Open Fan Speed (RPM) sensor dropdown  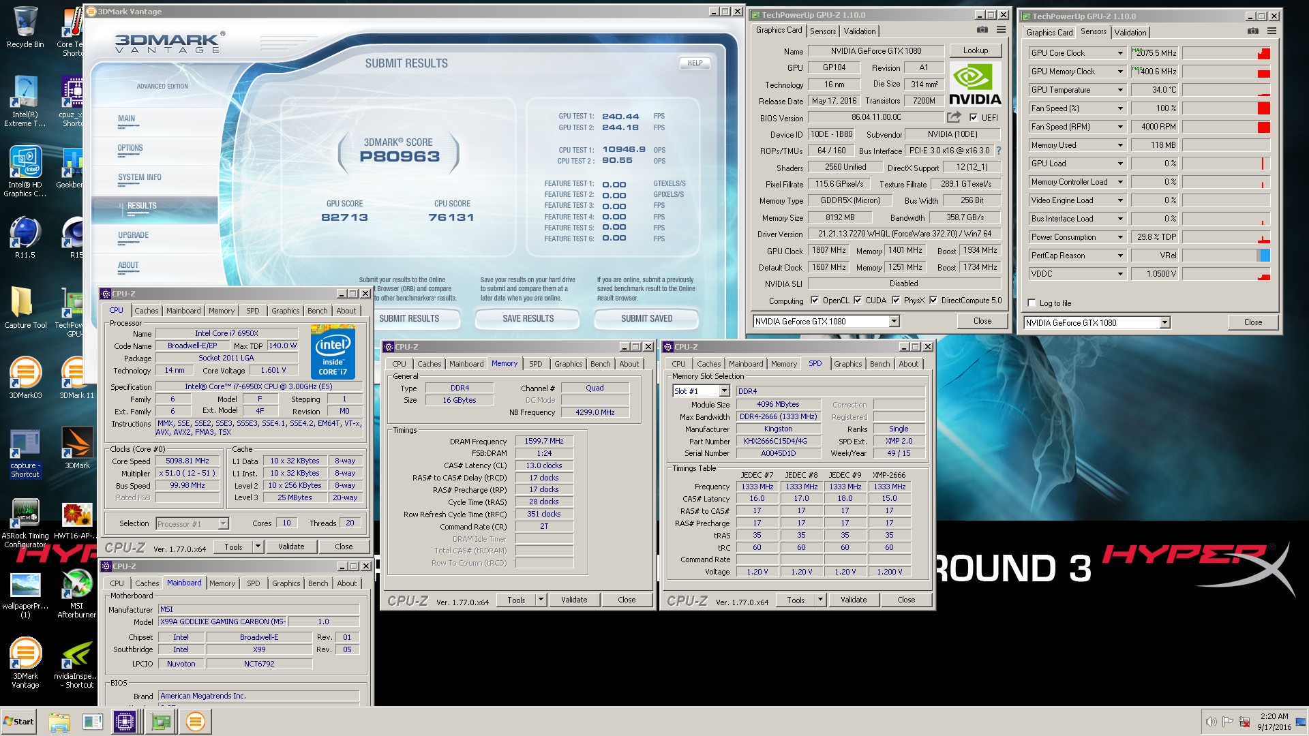pos(1119,127)
